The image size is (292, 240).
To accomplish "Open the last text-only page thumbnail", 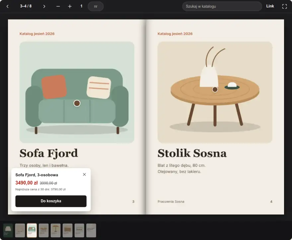I will pyautogui.click(x=91, y=230).
